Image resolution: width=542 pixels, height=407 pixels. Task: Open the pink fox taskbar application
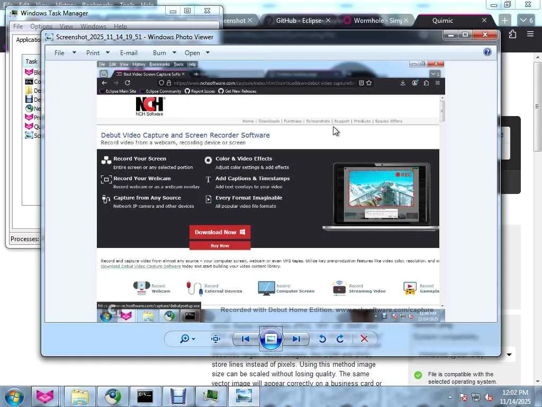tap(45, 396)
